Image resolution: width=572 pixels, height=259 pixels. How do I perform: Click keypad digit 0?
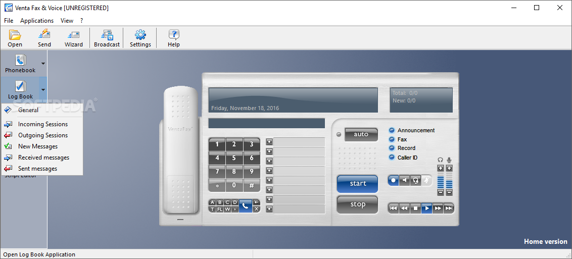click(234, 185)
